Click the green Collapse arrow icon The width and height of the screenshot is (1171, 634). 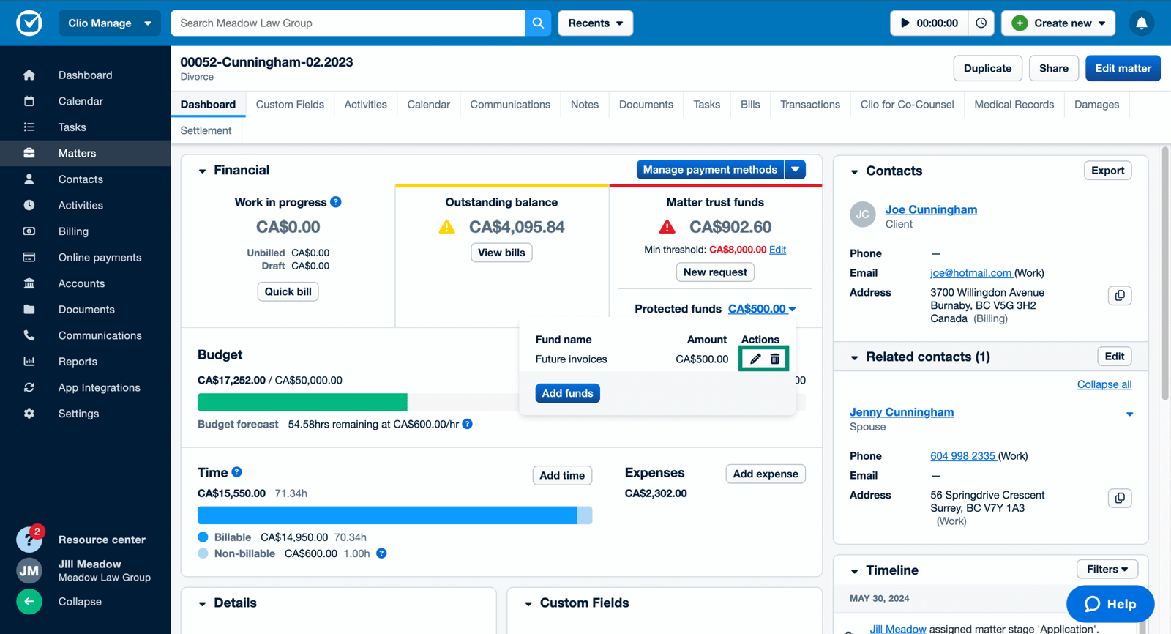coord(29,602)
